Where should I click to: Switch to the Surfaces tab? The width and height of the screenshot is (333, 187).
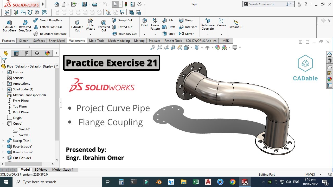pos(39,41)
